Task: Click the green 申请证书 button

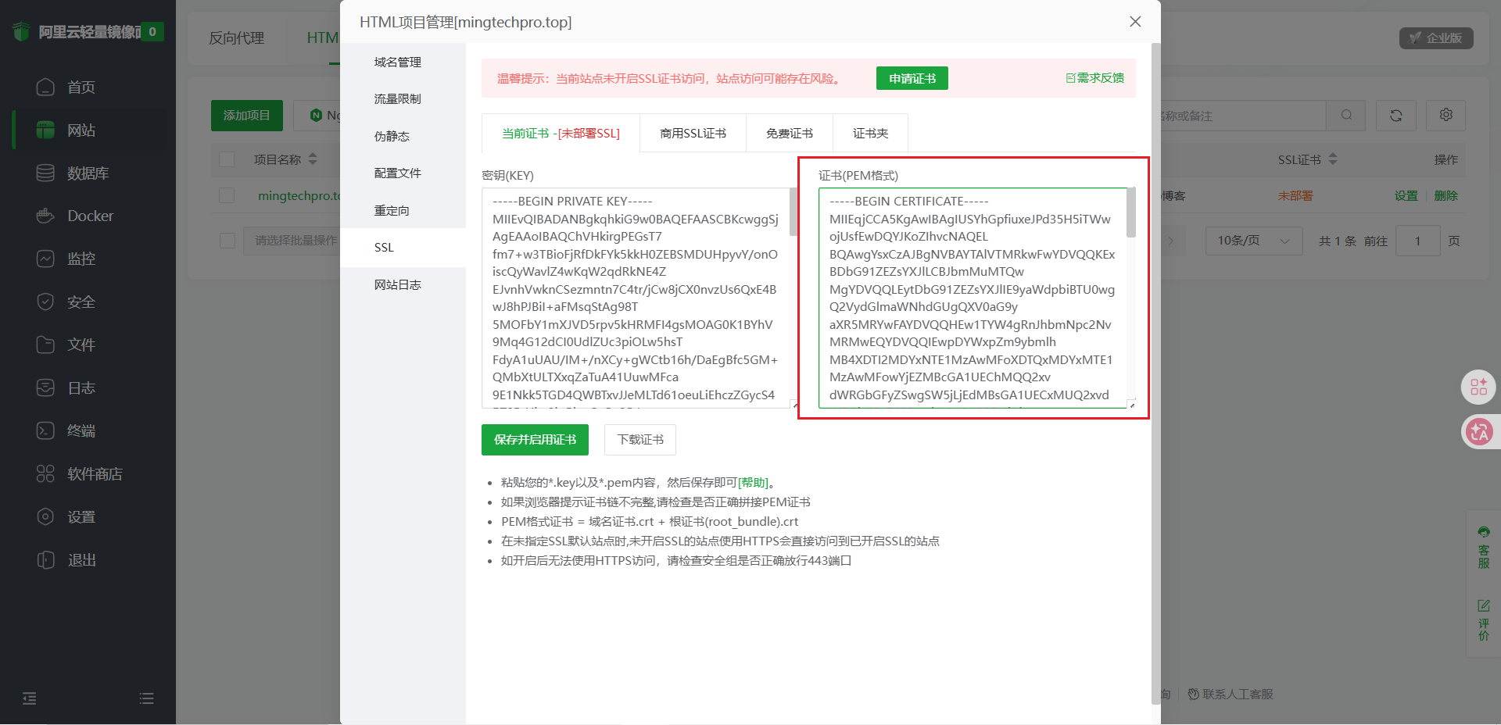Action: 912,78
